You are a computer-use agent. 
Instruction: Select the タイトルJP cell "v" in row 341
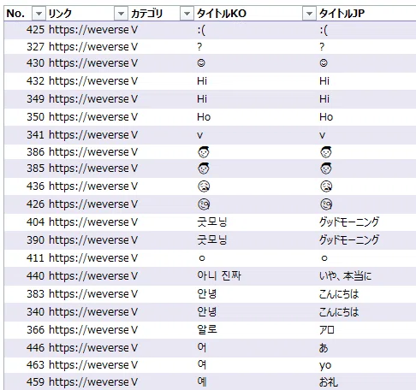point(322,135)
